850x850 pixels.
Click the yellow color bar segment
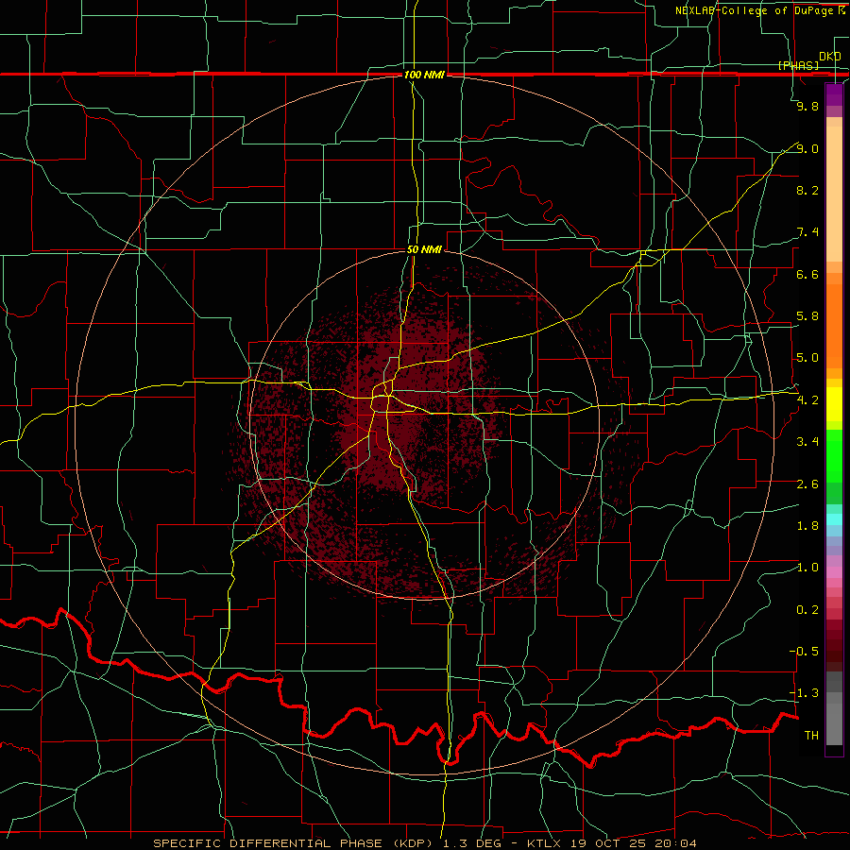click(x=834, y=404)
